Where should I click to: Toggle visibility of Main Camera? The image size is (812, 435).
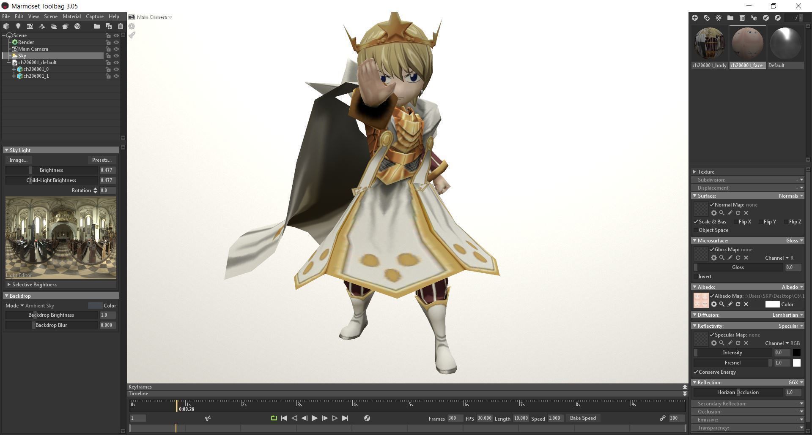(116, 49)
